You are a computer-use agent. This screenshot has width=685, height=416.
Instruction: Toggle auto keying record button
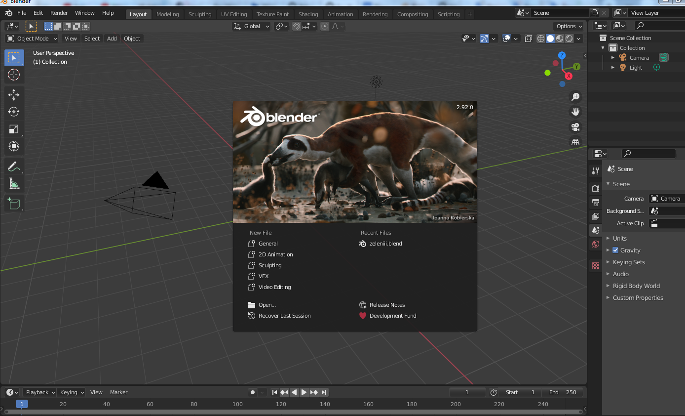(253, 392)
